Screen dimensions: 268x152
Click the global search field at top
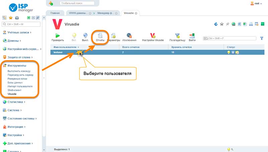tap(77, 3)
